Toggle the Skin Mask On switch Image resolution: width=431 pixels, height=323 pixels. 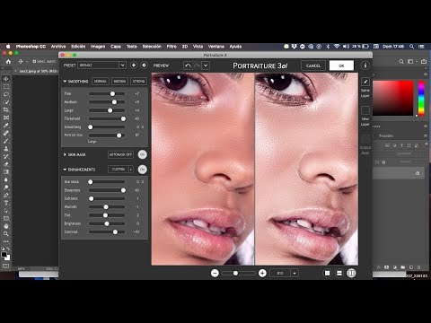pos(143,154)
